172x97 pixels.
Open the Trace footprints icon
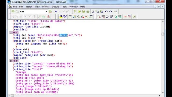78,17
